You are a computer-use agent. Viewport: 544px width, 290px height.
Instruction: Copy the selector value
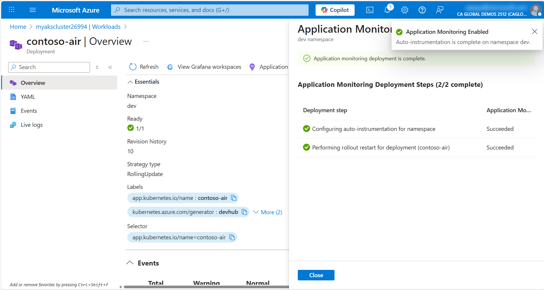[x=232, y=238]
